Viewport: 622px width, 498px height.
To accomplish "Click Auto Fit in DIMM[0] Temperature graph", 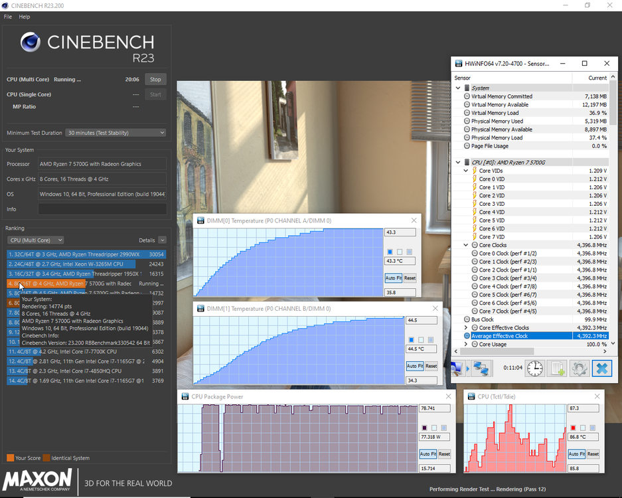I will click(393, 278).
